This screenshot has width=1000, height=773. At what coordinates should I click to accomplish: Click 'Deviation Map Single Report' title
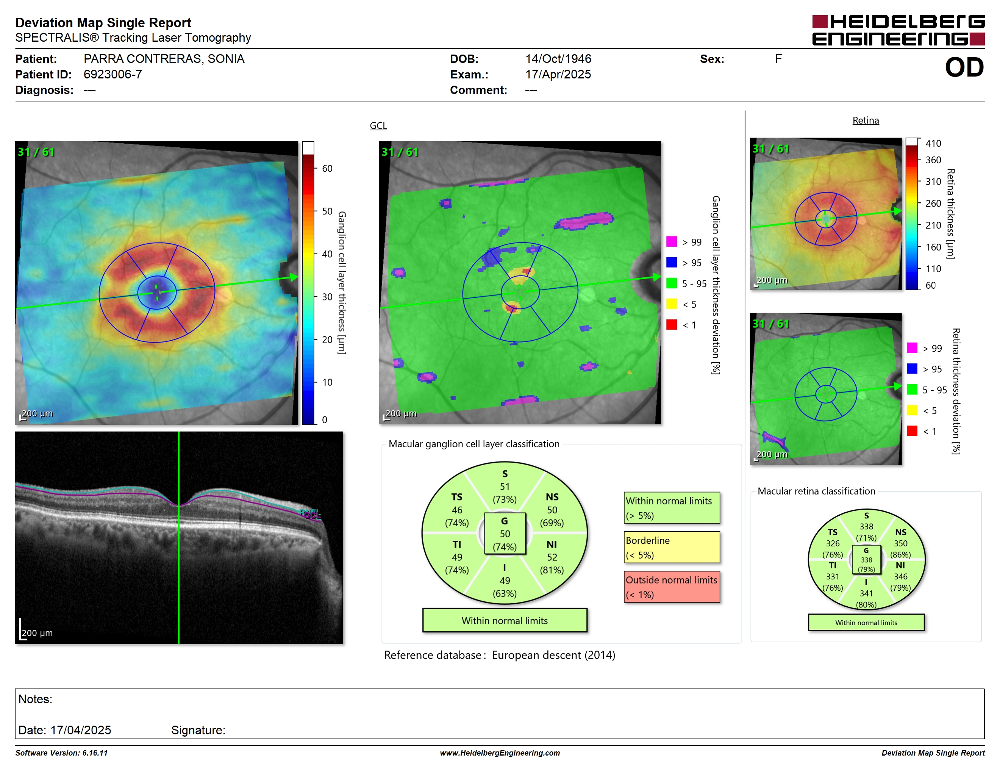click(103, 22)
